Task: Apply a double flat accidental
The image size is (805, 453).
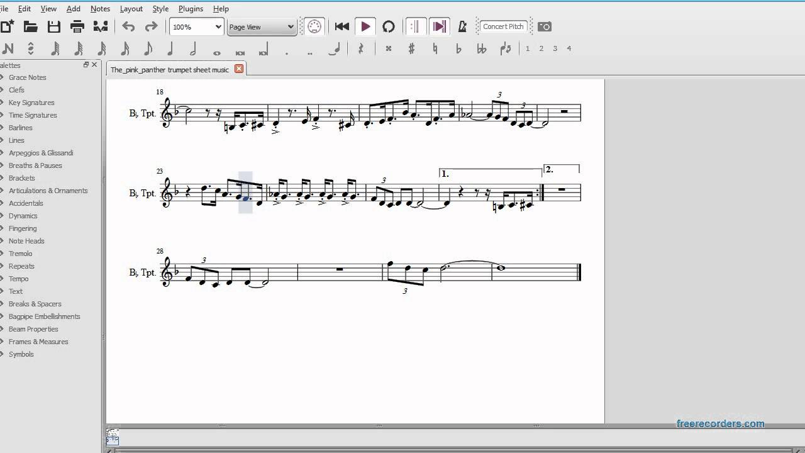Action: (482, 48)
